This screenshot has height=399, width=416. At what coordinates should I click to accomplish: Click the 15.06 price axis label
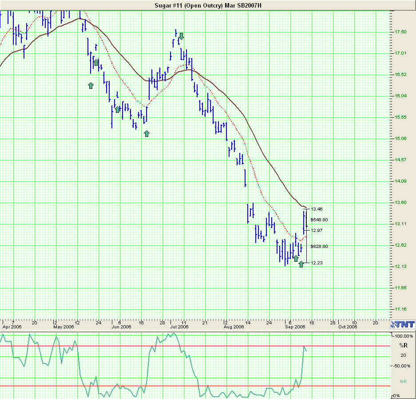pos(400,139)
